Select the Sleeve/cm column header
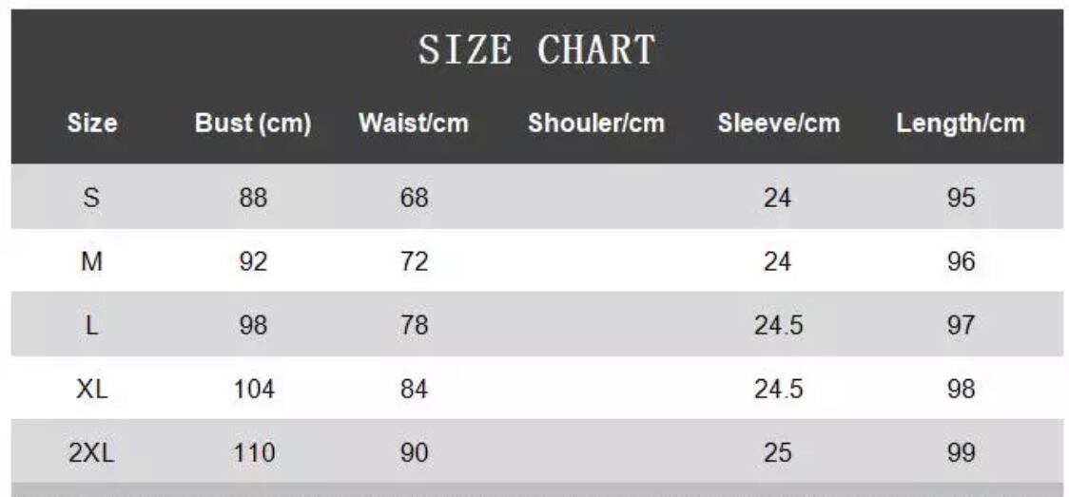 (x=779, y=124)
